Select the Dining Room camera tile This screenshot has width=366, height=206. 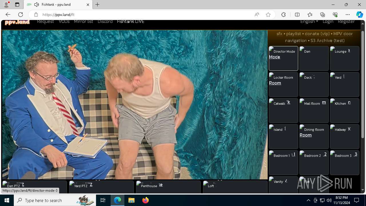314,136
